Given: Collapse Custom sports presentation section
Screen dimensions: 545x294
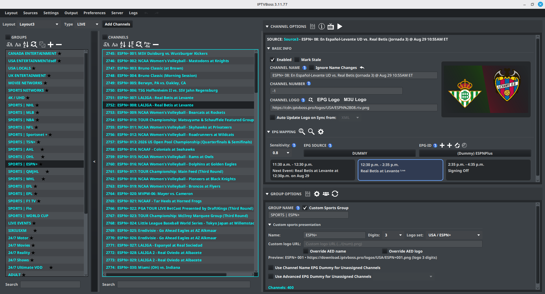Looking at the screenshot, I should point(270,224).
